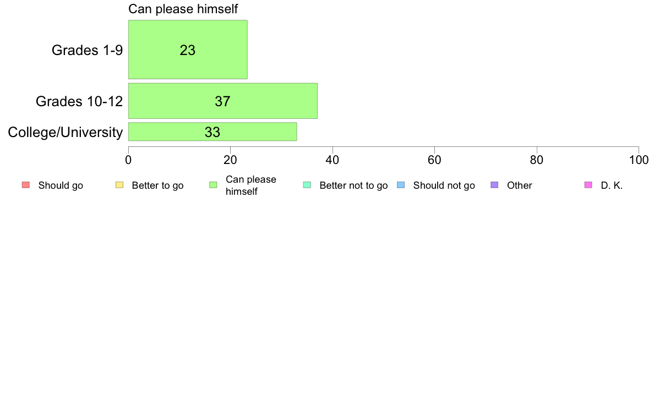
Task: Click the Can please himself chart title
Action: (183, 9)
